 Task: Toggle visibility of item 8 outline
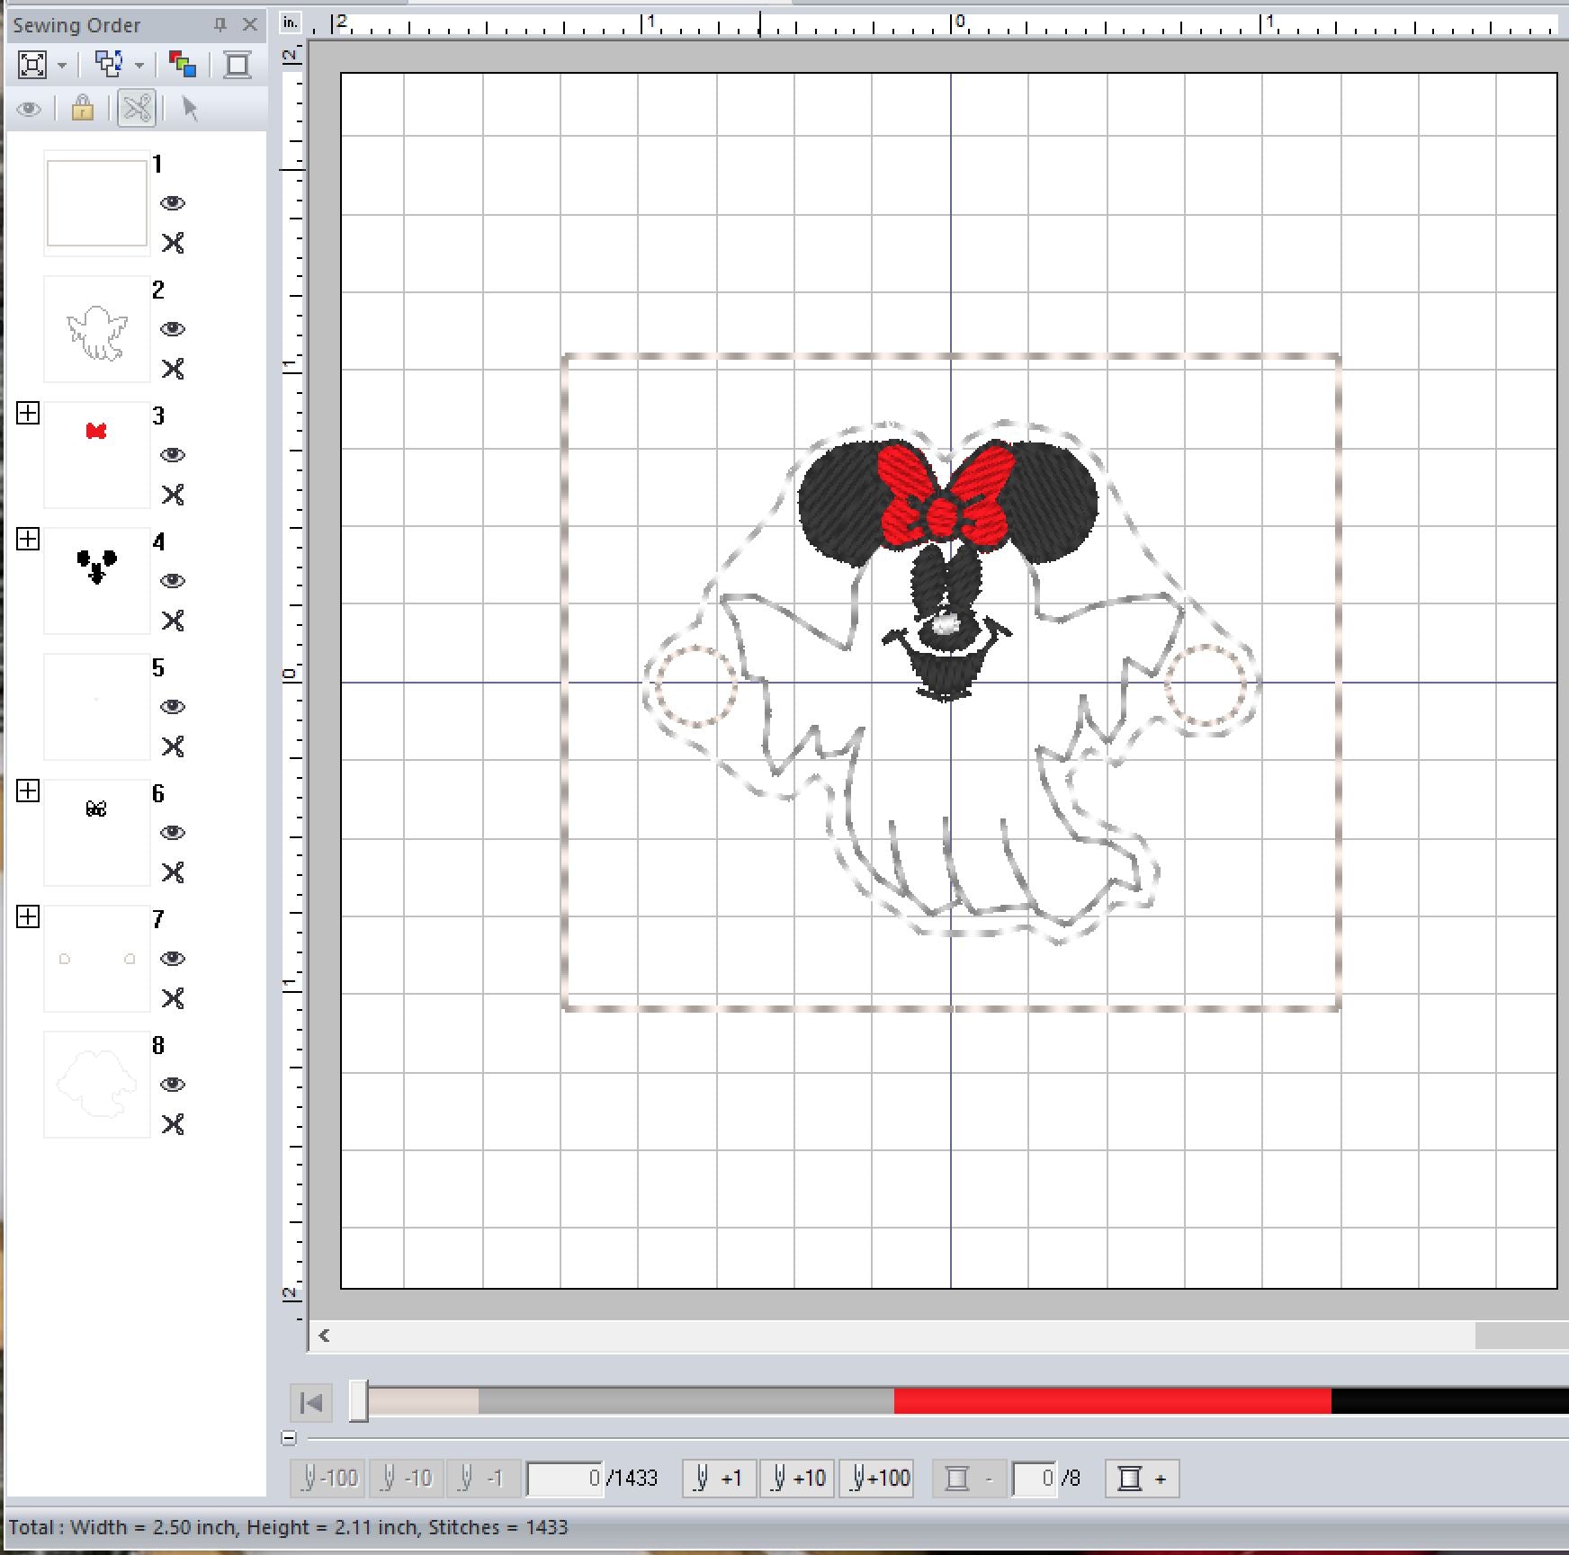tap(173, 1085)
